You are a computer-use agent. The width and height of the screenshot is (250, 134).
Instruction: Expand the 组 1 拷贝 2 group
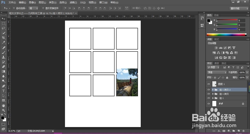coord(213,90)
